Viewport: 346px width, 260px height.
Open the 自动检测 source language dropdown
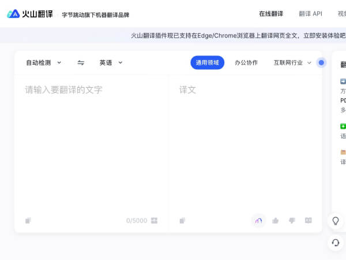coord(43,62)
